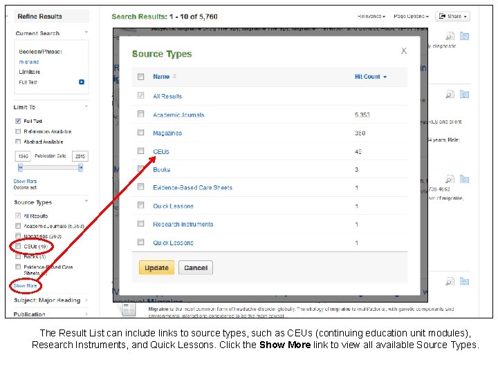Open preview icon beside the 'diagnostic' result
The height and width of the screenshot is (373, 498).
(x=450, y=36)
